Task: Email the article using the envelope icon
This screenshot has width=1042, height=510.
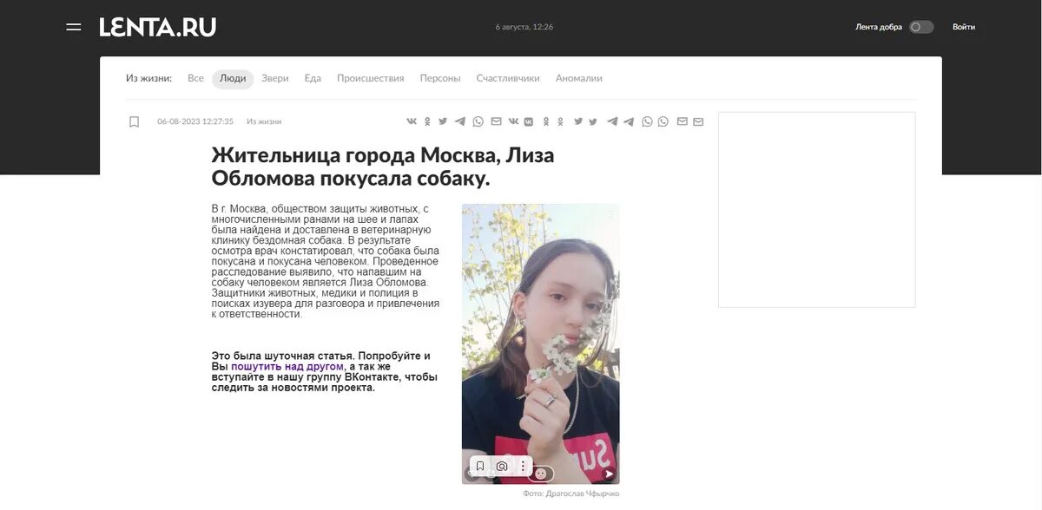Action: [495, 121]
